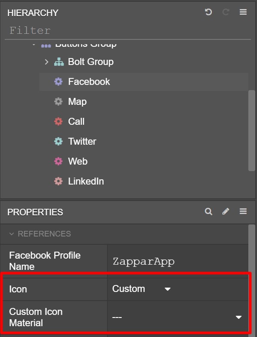Select the Bolt Group row
Viewport: 257px width, 337px height.
[x=144, y=62]
